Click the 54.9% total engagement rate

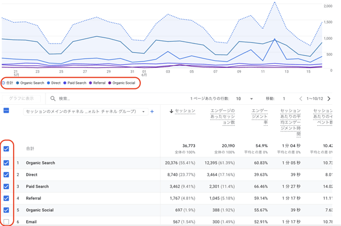pyautogui.click(x=261, y=146)
